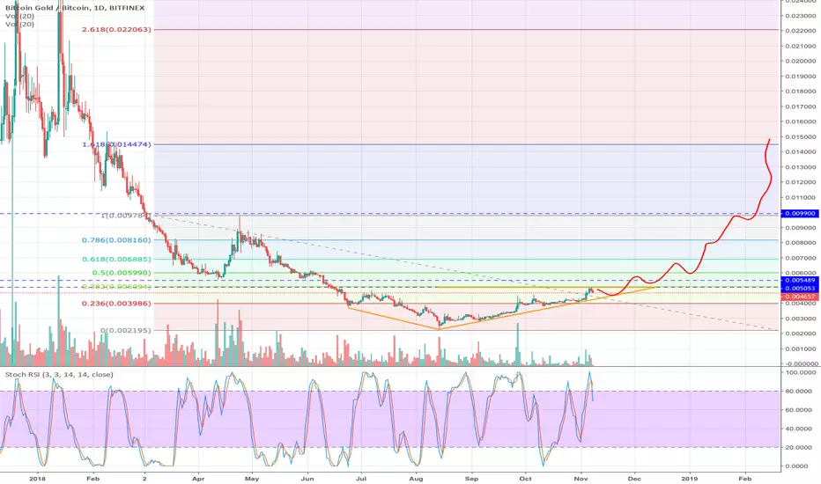
Task: Click the 0.012000 price axis label
Action: (x=800, y=183)
